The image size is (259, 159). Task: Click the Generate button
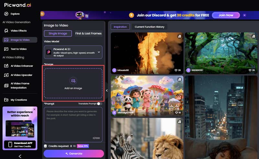point(74,153)
